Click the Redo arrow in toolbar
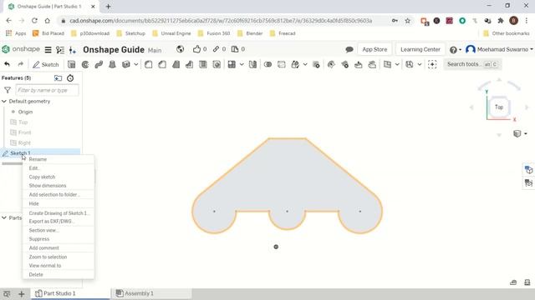Image resolution: width=535 pixels, height=300 pixels. click(20, 64)
